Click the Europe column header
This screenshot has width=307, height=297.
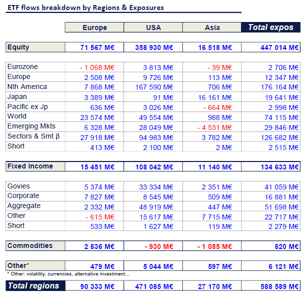point(94,27)
